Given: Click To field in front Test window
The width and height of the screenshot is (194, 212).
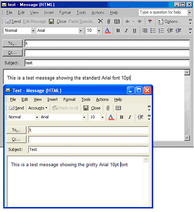Looking at the screenshot, I should (x=88, y=130).
